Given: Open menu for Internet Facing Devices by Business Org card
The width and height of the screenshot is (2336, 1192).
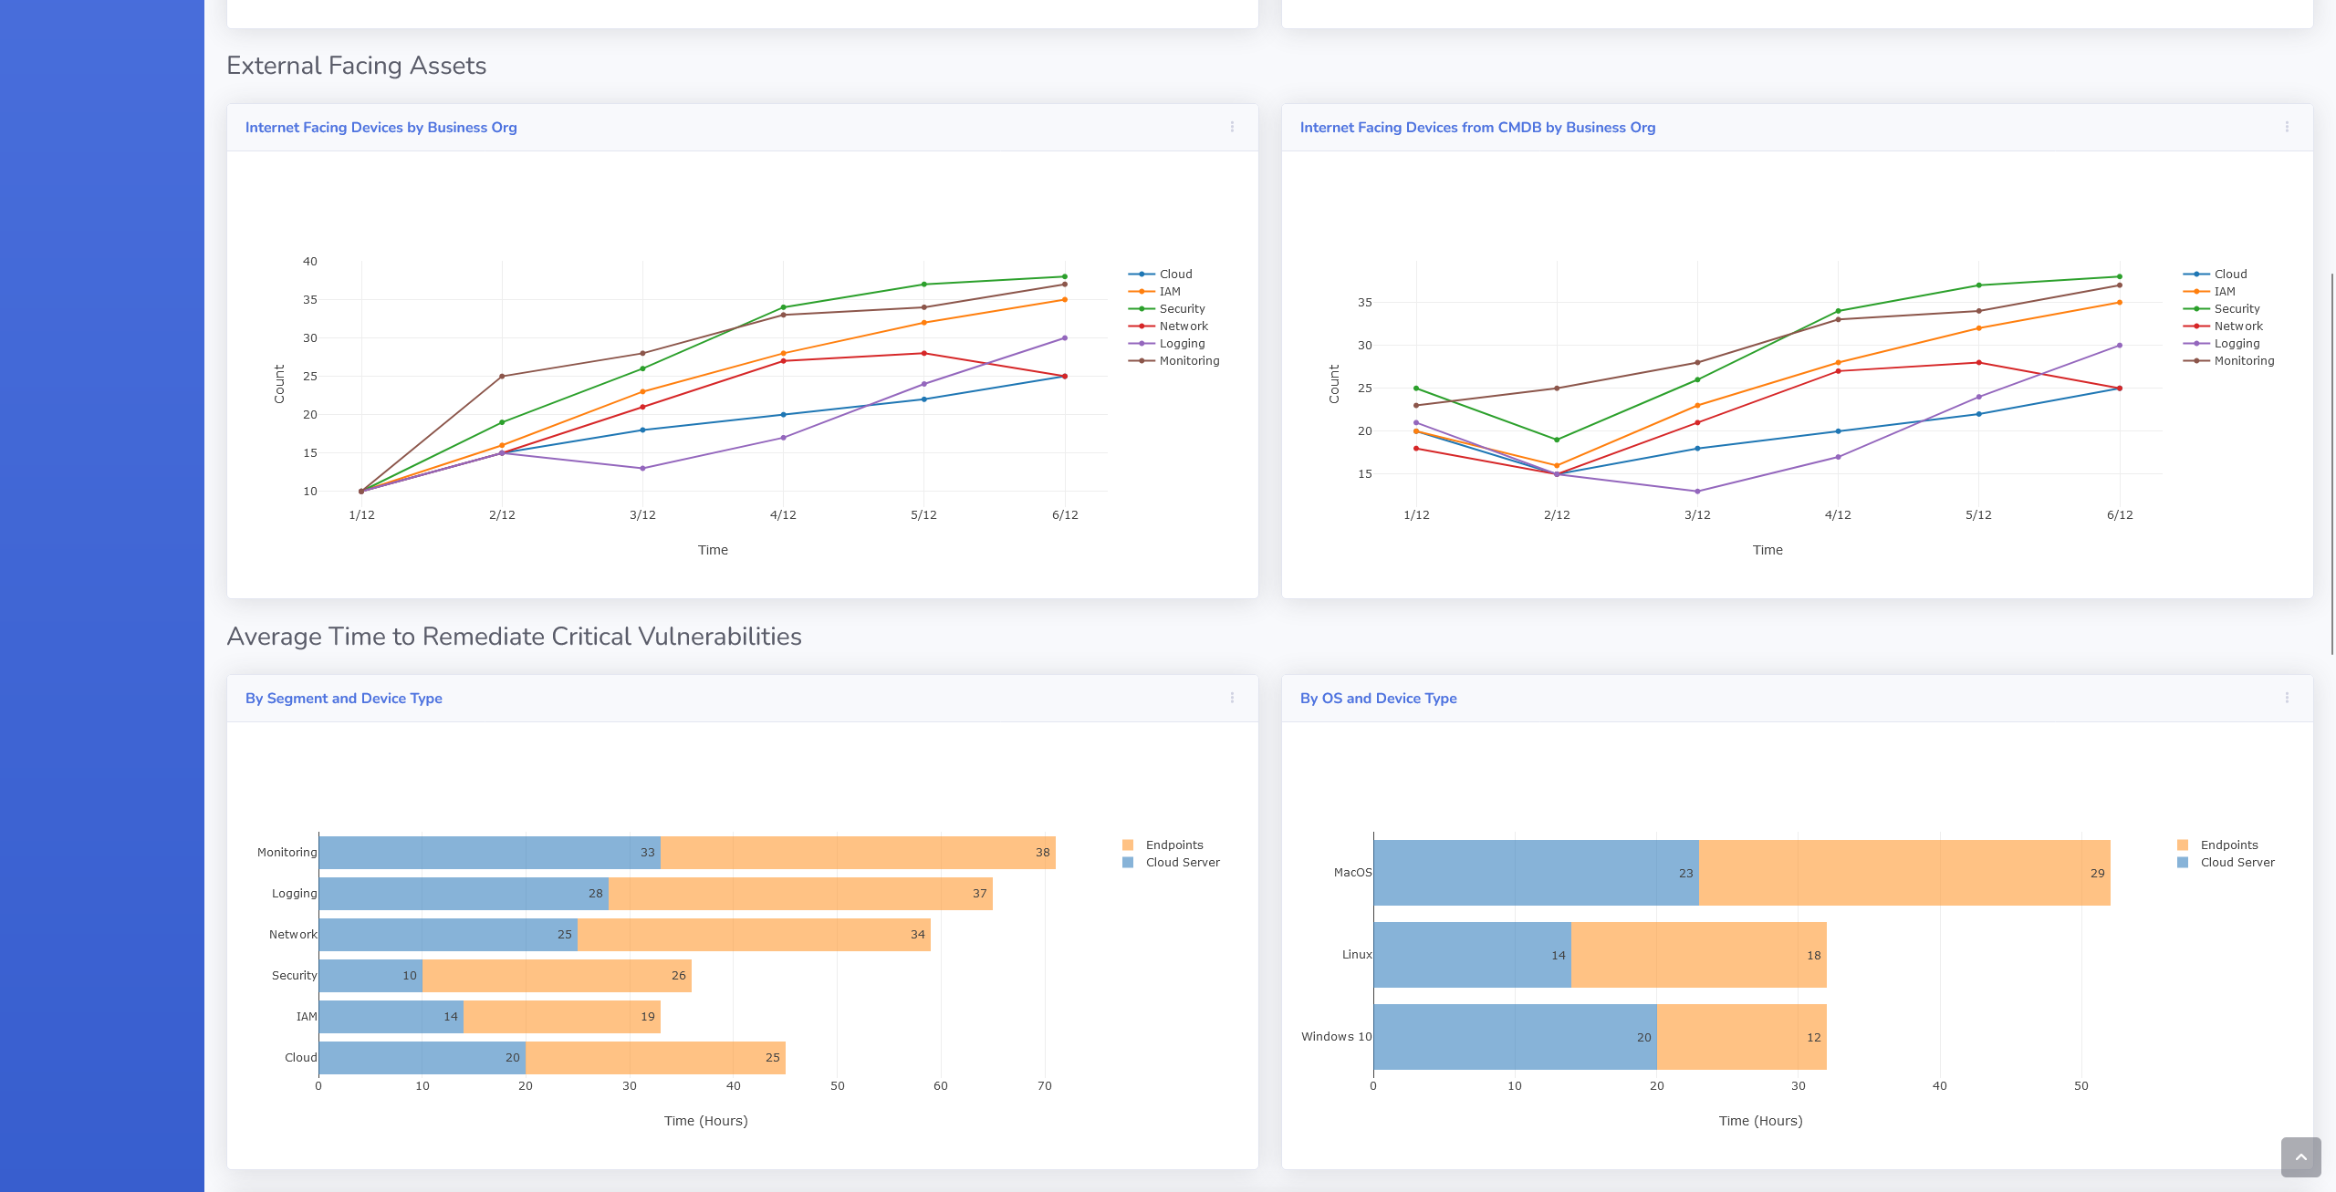Looking at the screenshot, I should click(1232, 127).
